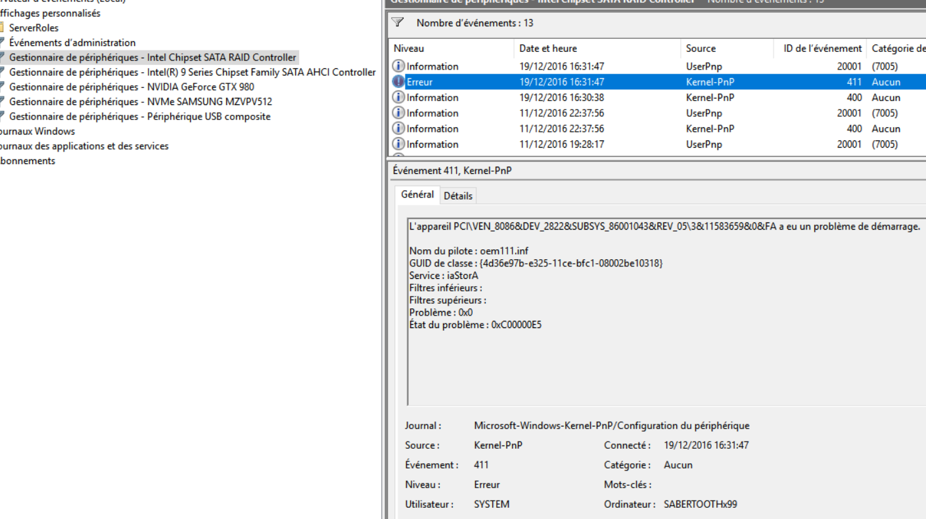Click the journal name Microsoft-Windows-Kernel-PnP/Configuration
The width and height of the screenshot is (926, 519).
pyautogui.click(x=611, y=426)
